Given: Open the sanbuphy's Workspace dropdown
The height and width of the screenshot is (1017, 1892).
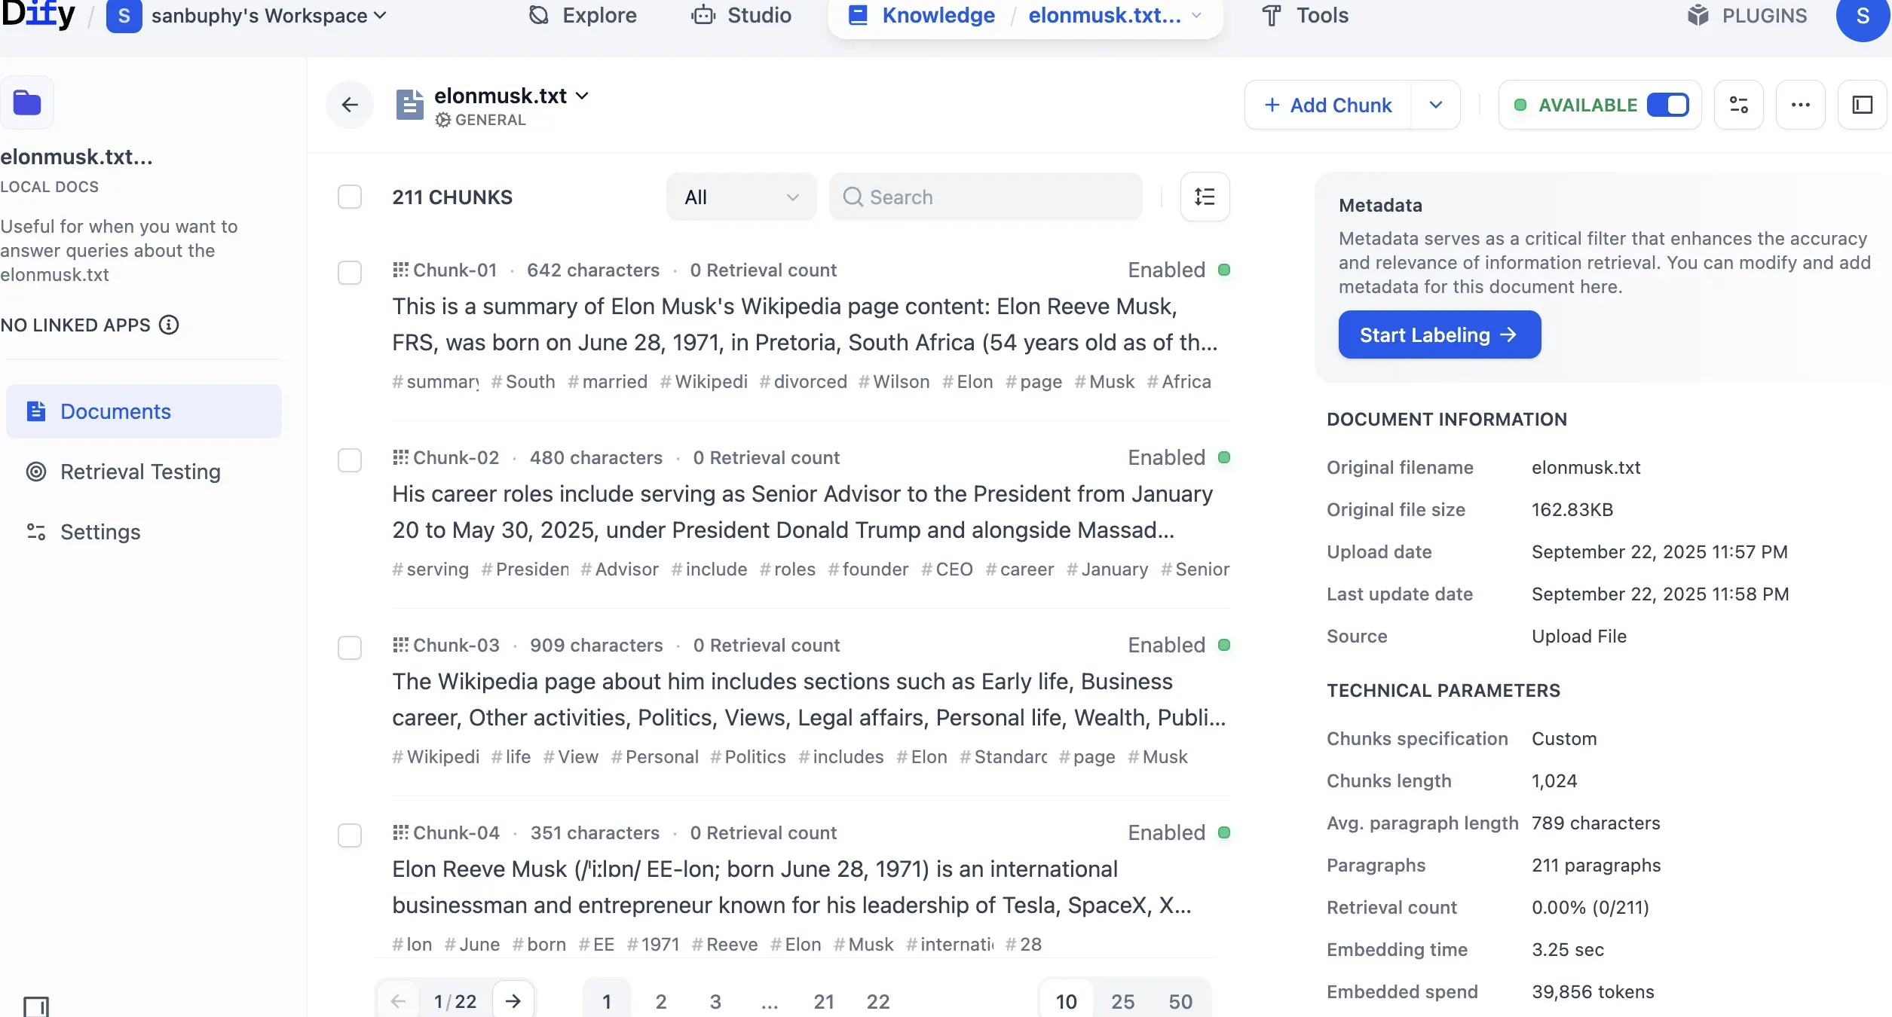Looking at the screenshot, I should click(x=269, y=16).
